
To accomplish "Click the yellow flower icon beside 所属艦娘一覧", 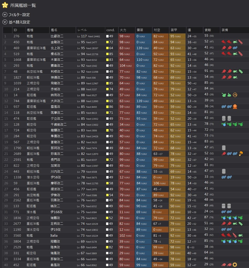I will coord(5,5).
